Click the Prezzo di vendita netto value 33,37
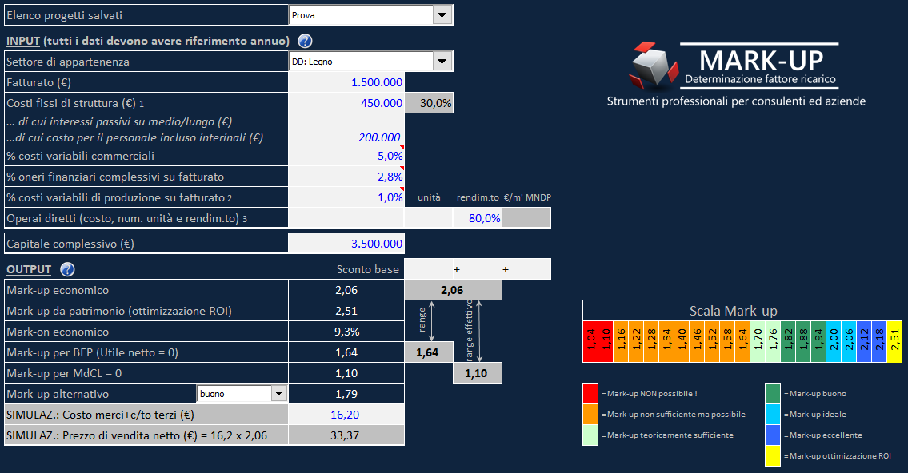Screen dimensions: 908x473 tap(346, 435)
